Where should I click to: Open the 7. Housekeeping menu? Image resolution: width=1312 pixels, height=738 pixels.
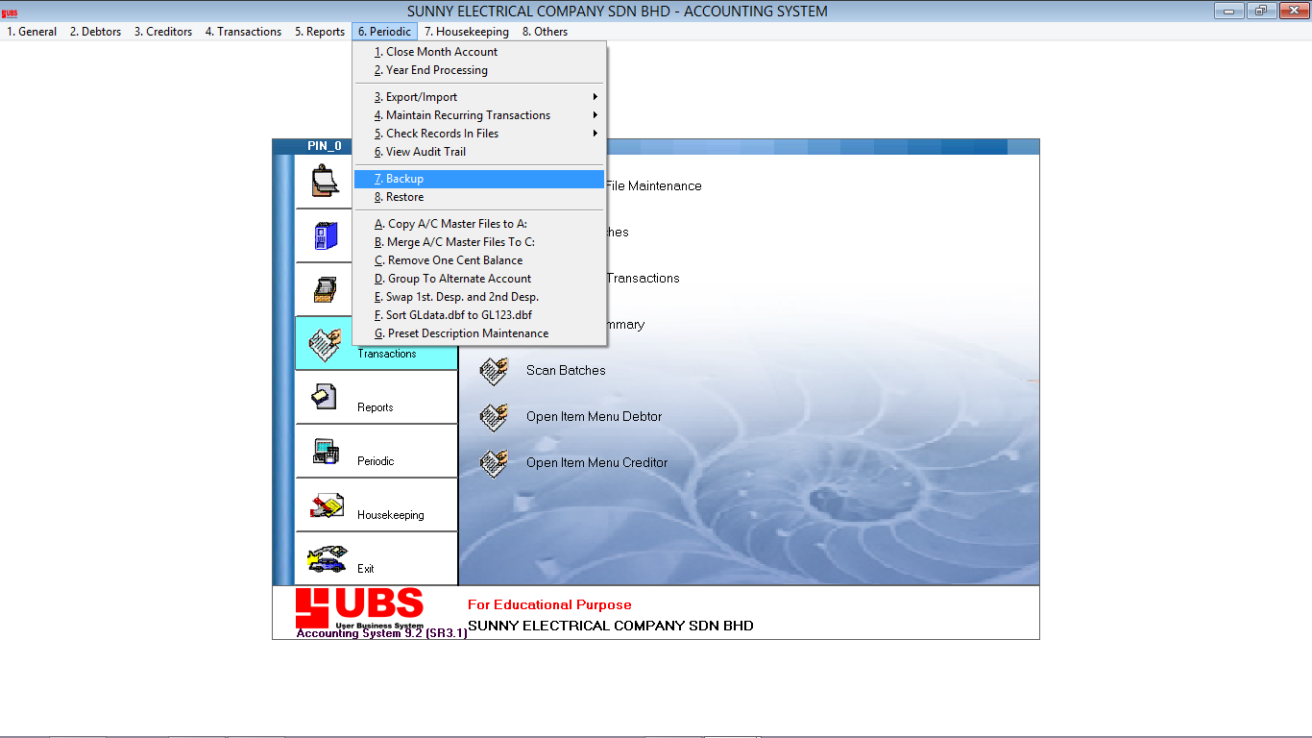point(467,31)
